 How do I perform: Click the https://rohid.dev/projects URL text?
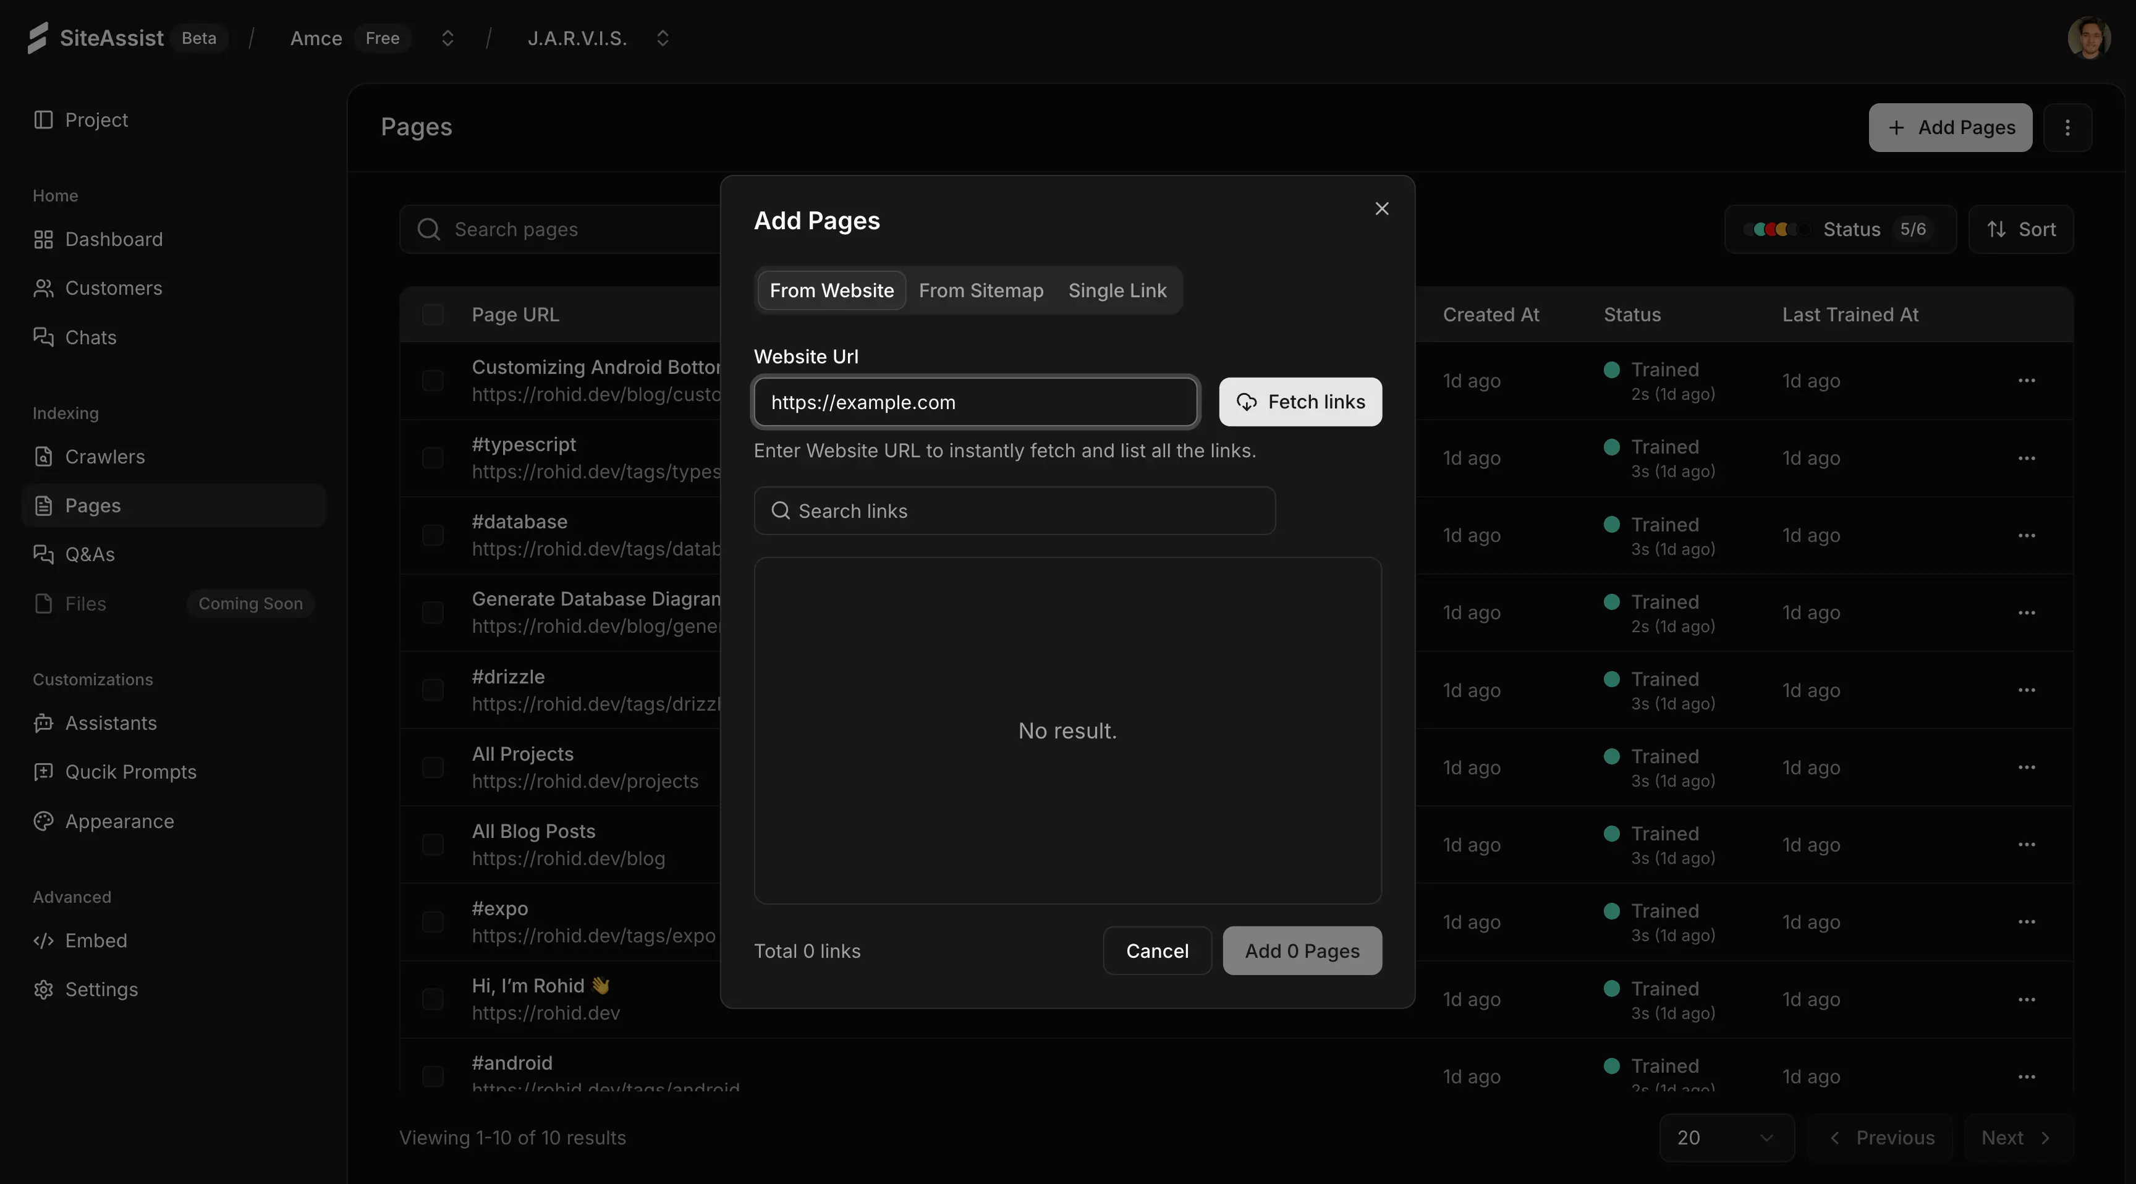(x=585, y=782)
